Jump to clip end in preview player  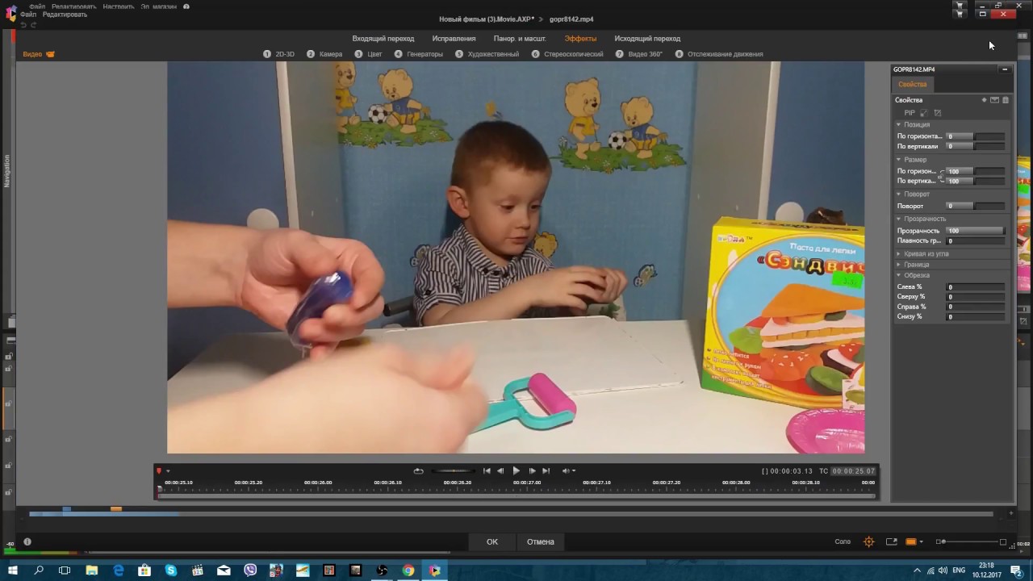coord(546,470)
